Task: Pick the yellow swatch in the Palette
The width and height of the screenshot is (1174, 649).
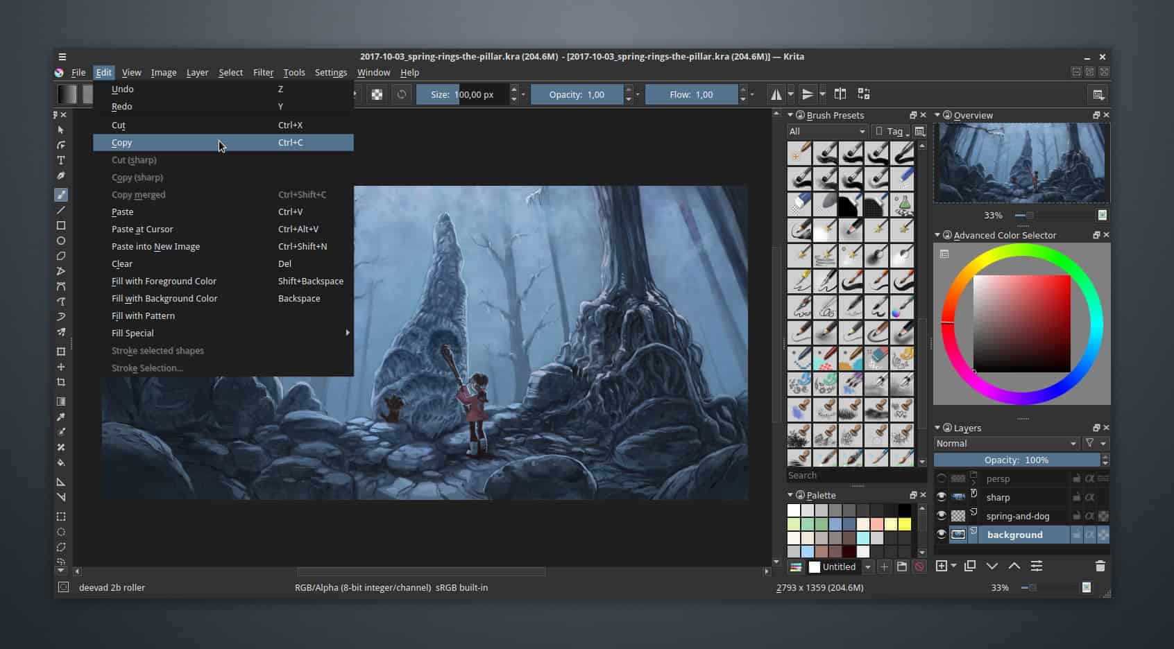Action: pos(904,525)
